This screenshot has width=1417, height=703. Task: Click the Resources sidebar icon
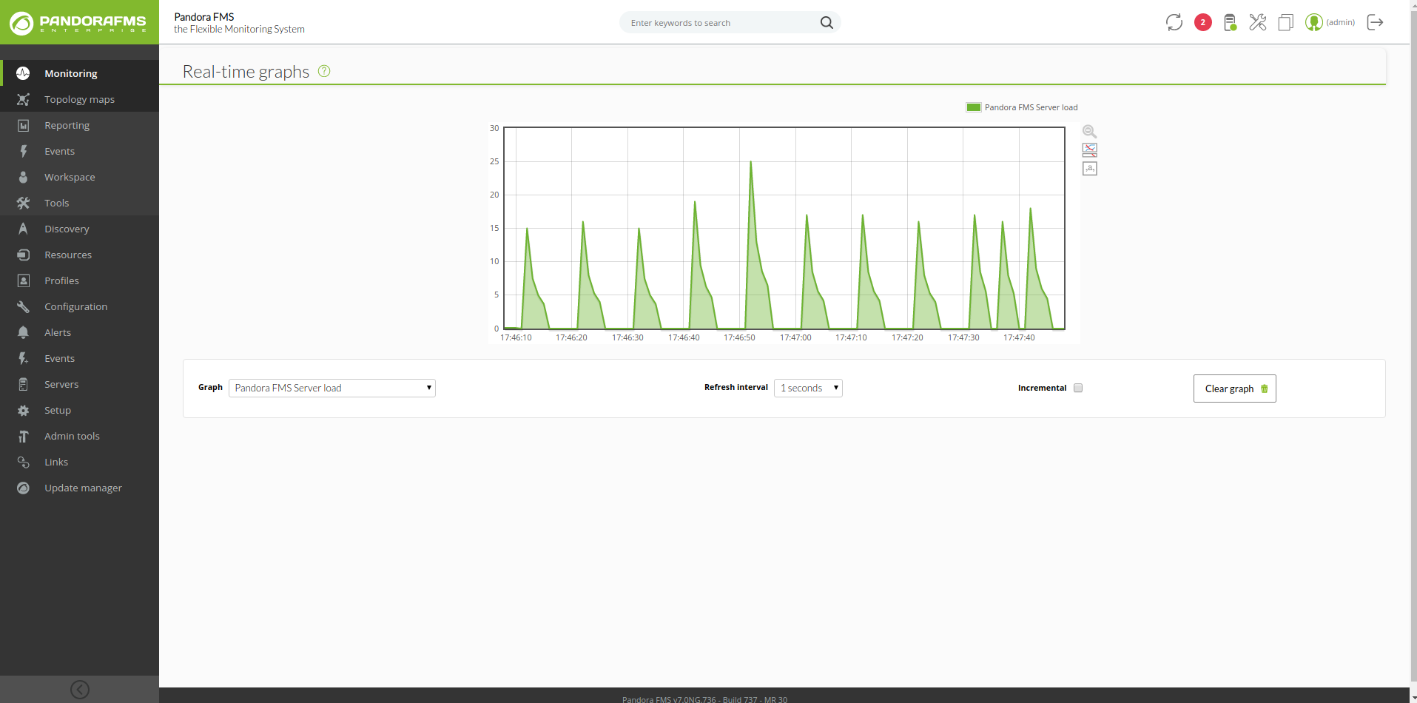(x=23, y=255)
